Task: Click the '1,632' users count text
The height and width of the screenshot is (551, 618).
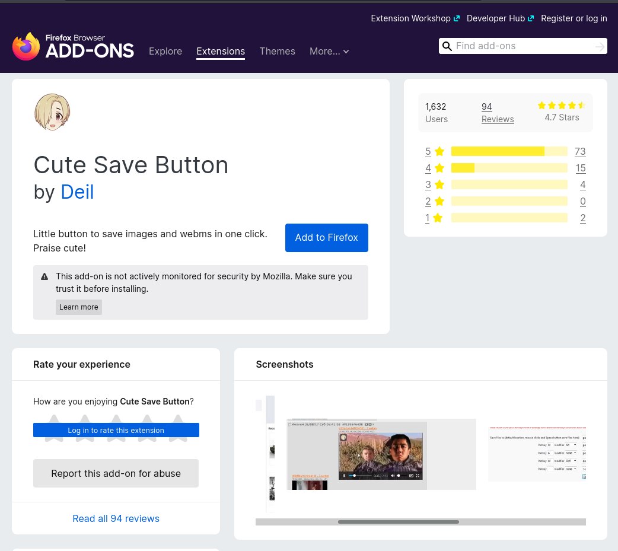Action: [x=435, y=107]
